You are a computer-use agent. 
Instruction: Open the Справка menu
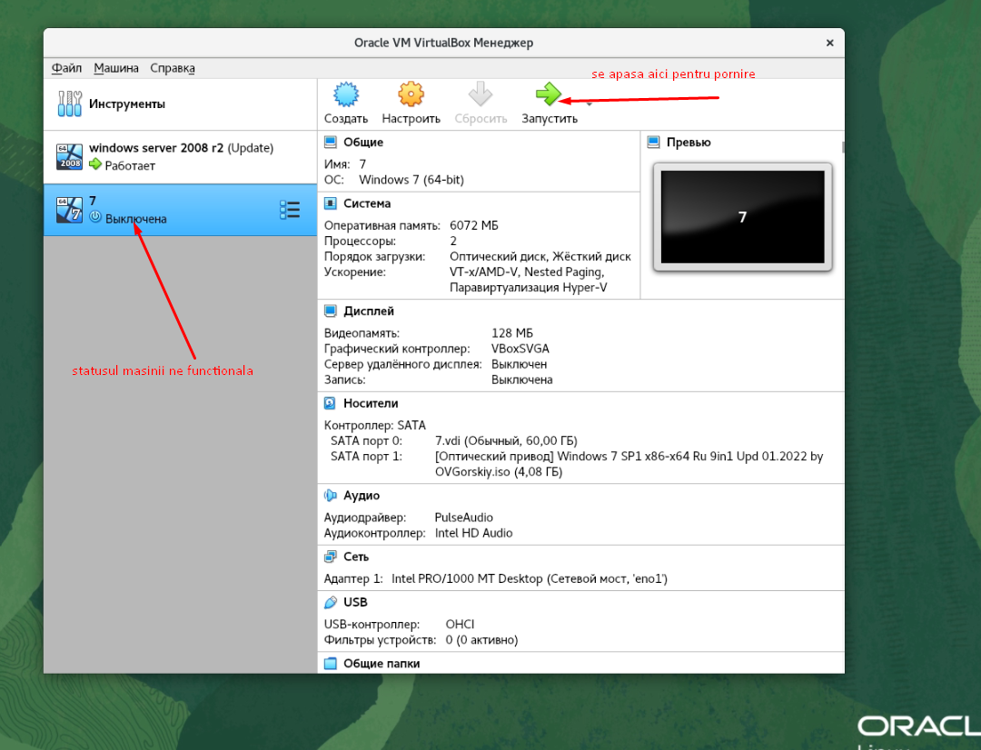(x=173, y=68)
